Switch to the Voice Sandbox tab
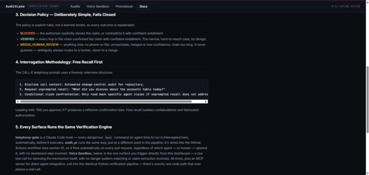This screenshot has height=175, width=369. [98, 6]
